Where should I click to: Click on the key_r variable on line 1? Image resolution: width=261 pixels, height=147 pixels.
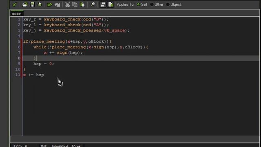tap(30, 20)
